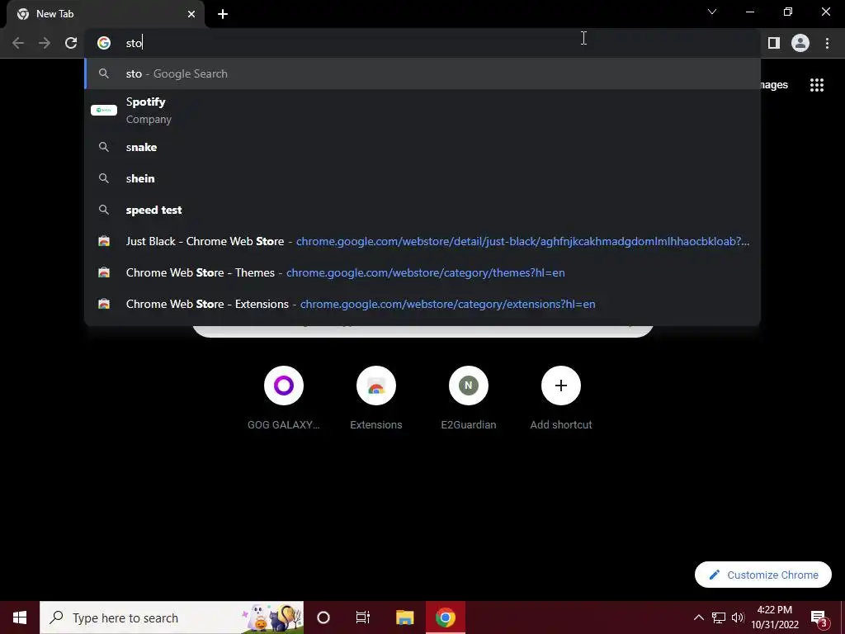Open the Extensions shortcut tile
Viewport: 845px width, 634px height.
(376, 398)
